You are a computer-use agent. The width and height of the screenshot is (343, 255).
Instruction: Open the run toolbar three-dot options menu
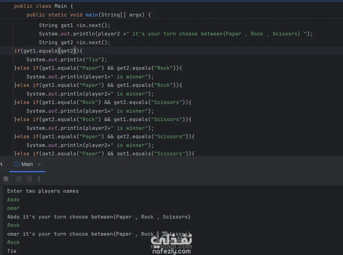[39, 179]
